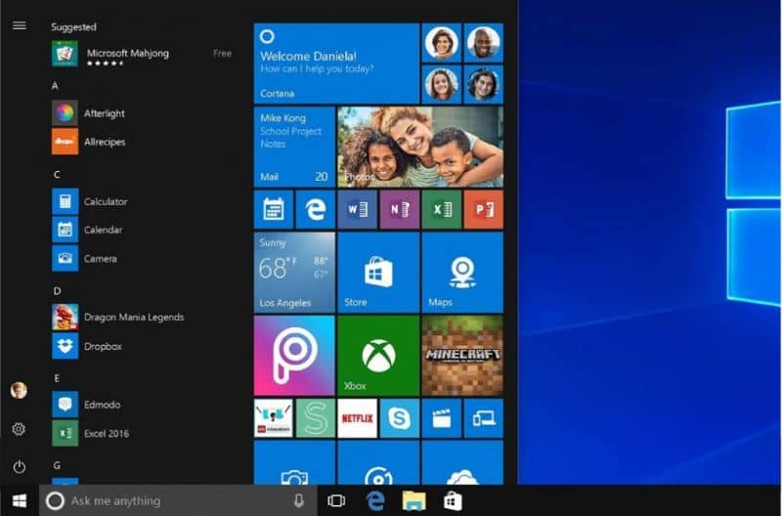Open the Weather tile for Los Angeles
This screenshot has height=516, width=782.
click(x=294, y=273)
